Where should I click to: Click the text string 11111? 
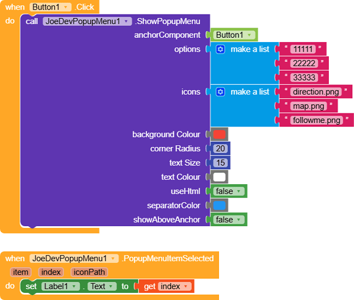click(303, 49)
